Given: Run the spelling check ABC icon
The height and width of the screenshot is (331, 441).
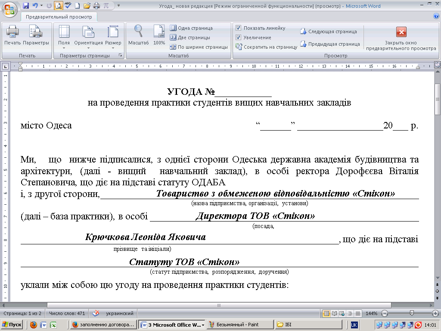Looking at the screenshot, I should click(68, 6).
